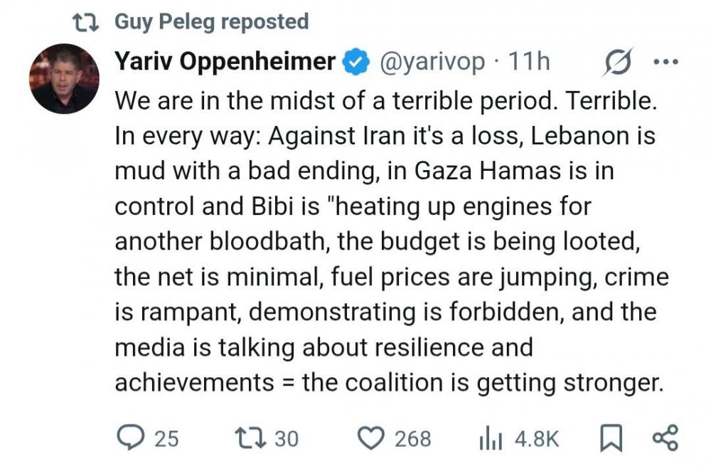
Task: Click the repost count of 30
Action: 287,439
